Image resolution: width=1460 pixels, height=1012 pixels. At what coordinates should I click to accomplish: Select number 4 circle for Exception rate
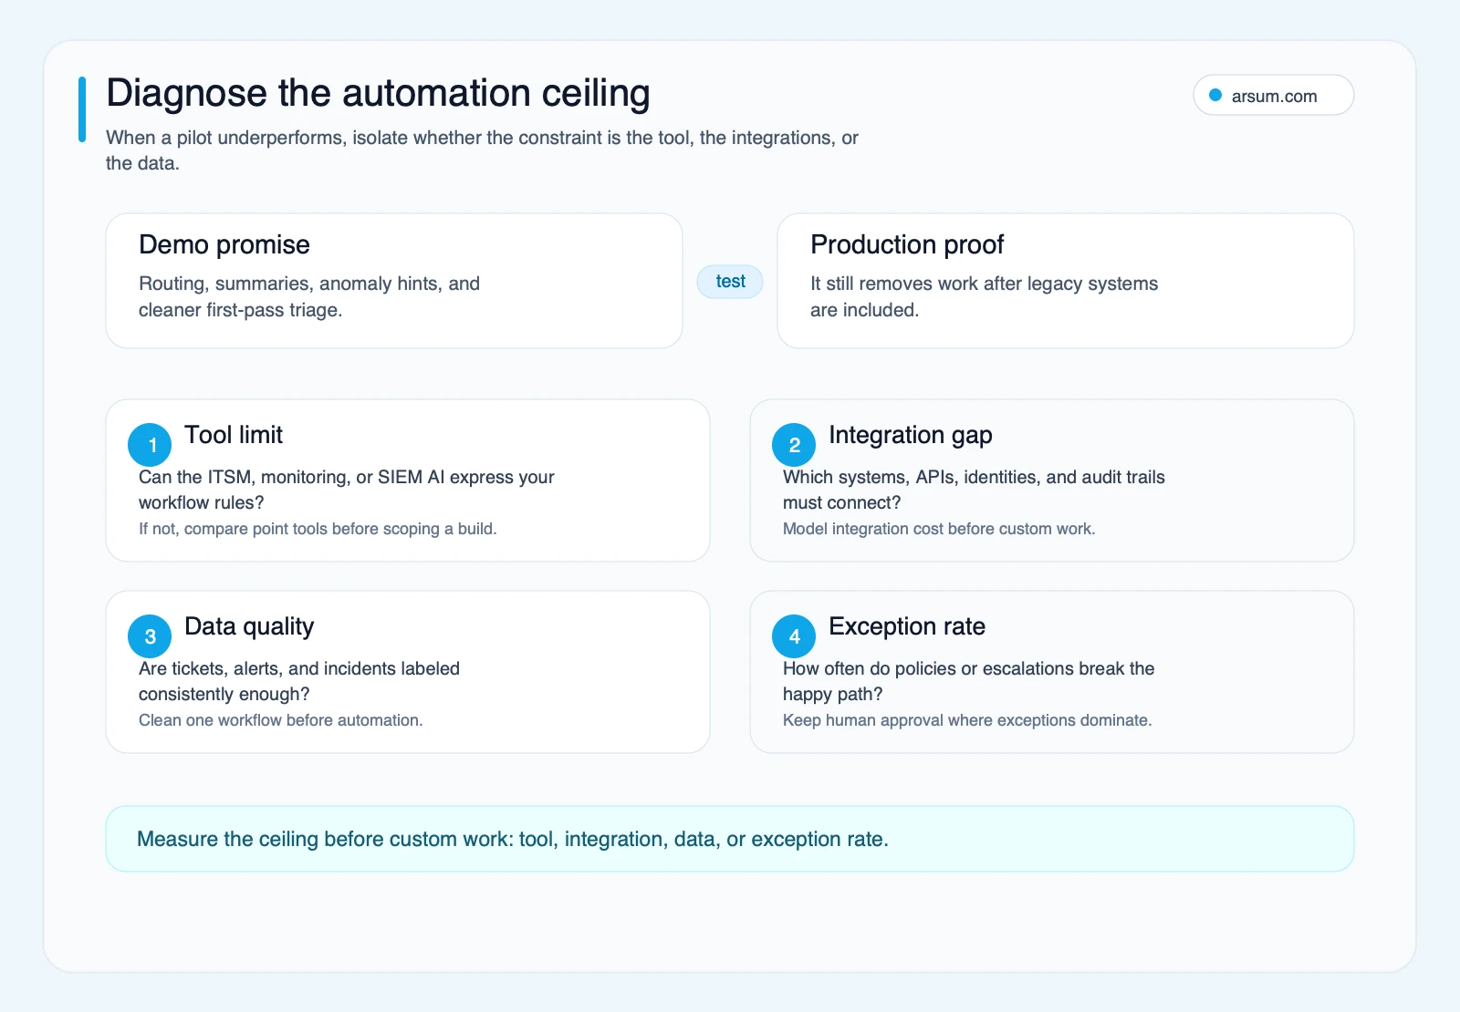(794, 636)
